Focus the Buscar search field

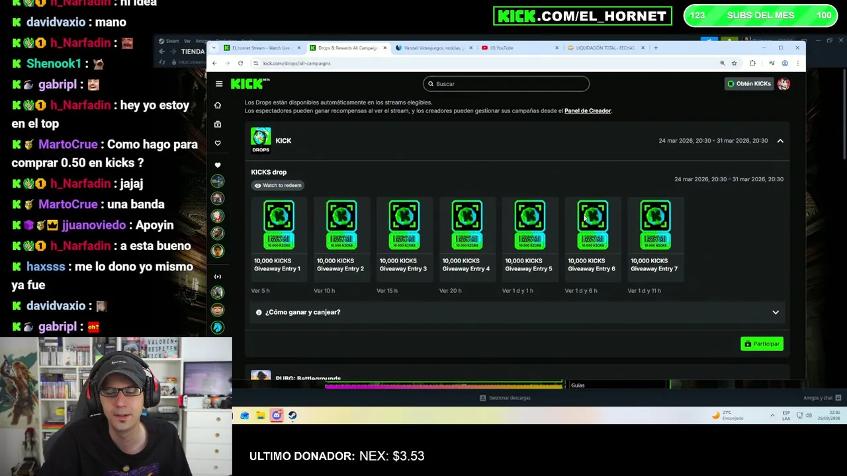[506, 84]
